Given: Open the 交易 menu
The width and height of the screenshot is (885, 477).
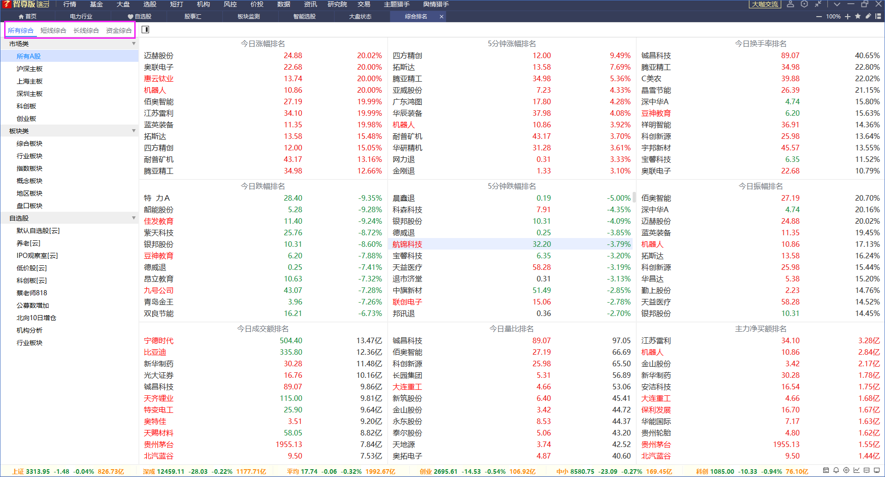Looking at the screenshot, I should 364,4.
